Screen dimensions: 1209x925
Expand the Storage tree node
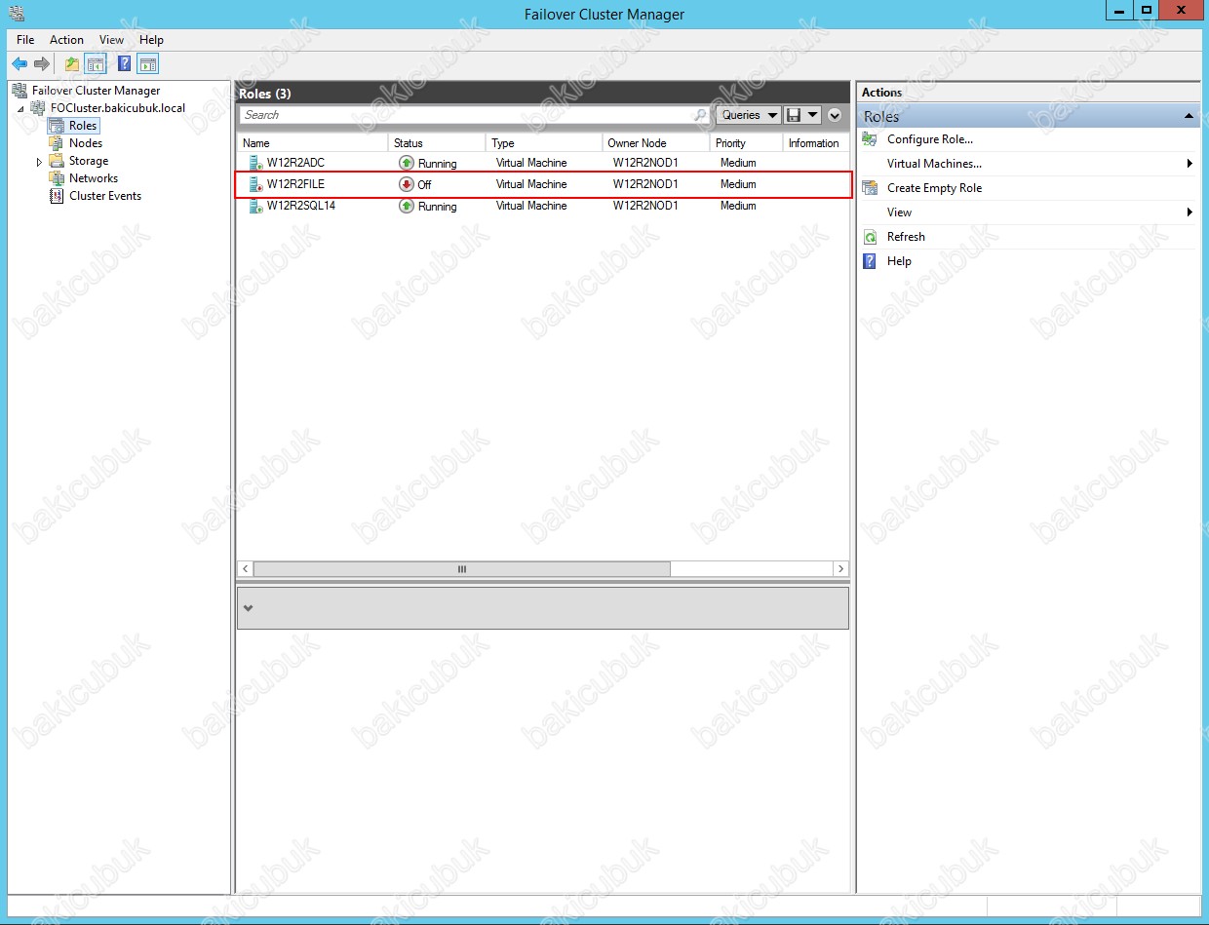point(39,162)
